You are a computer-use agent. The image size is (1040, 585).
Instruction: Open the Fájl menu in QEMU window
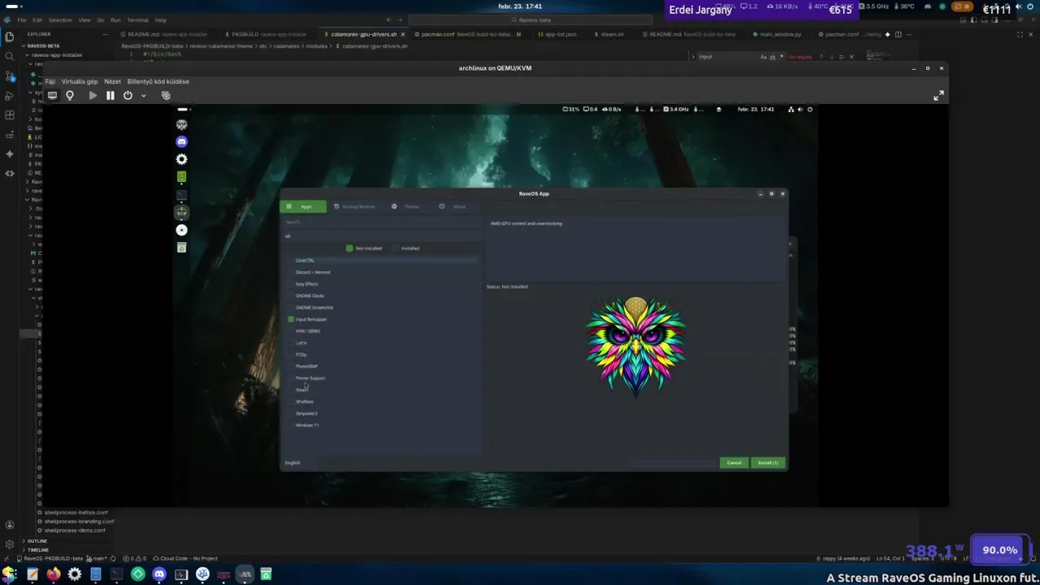(x=50, y=81)
